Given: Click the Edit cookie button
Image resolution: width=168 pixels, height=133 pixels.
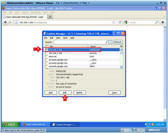Looking at the screenshot, I should click(x=65, y=93).
